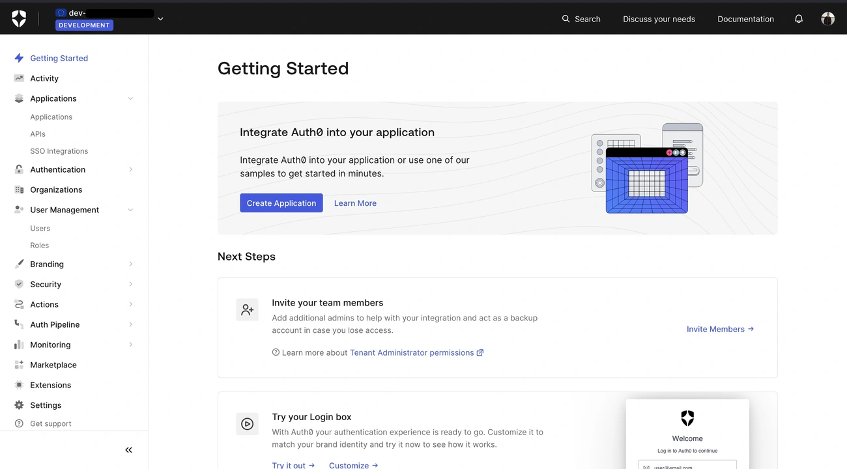Expand the Authentication section chevron
This screenshot has height=469, width=847.
point(130,169)
